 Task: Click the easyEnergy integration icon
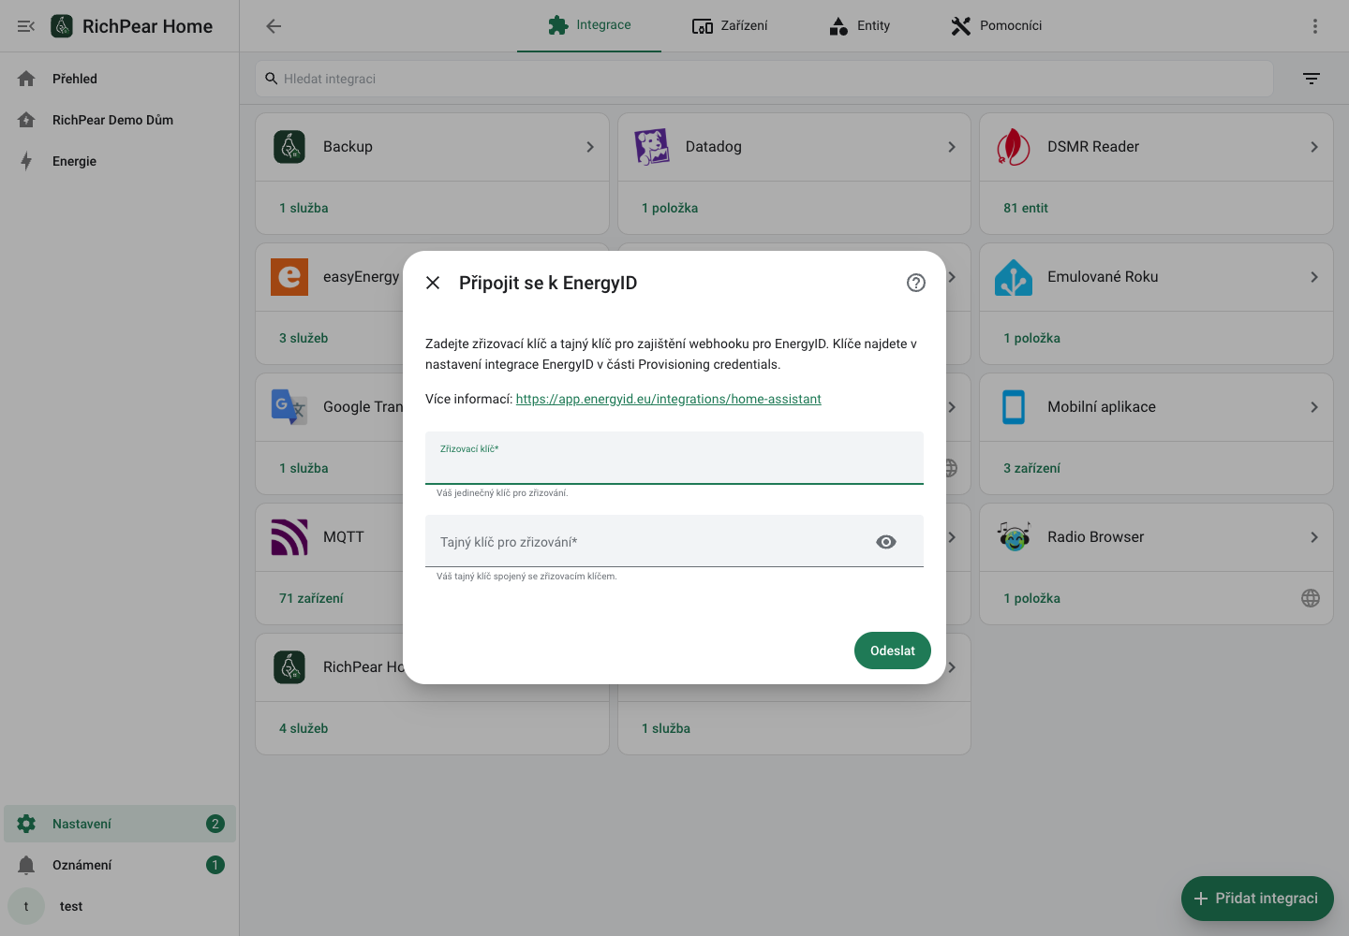tap(289, 277)
